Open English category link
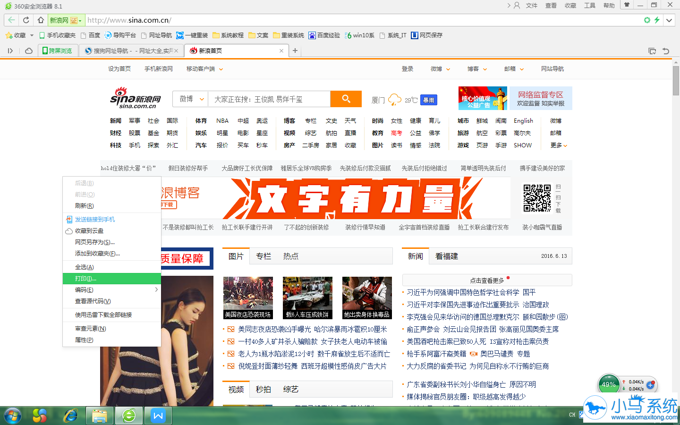 (523, 121)
